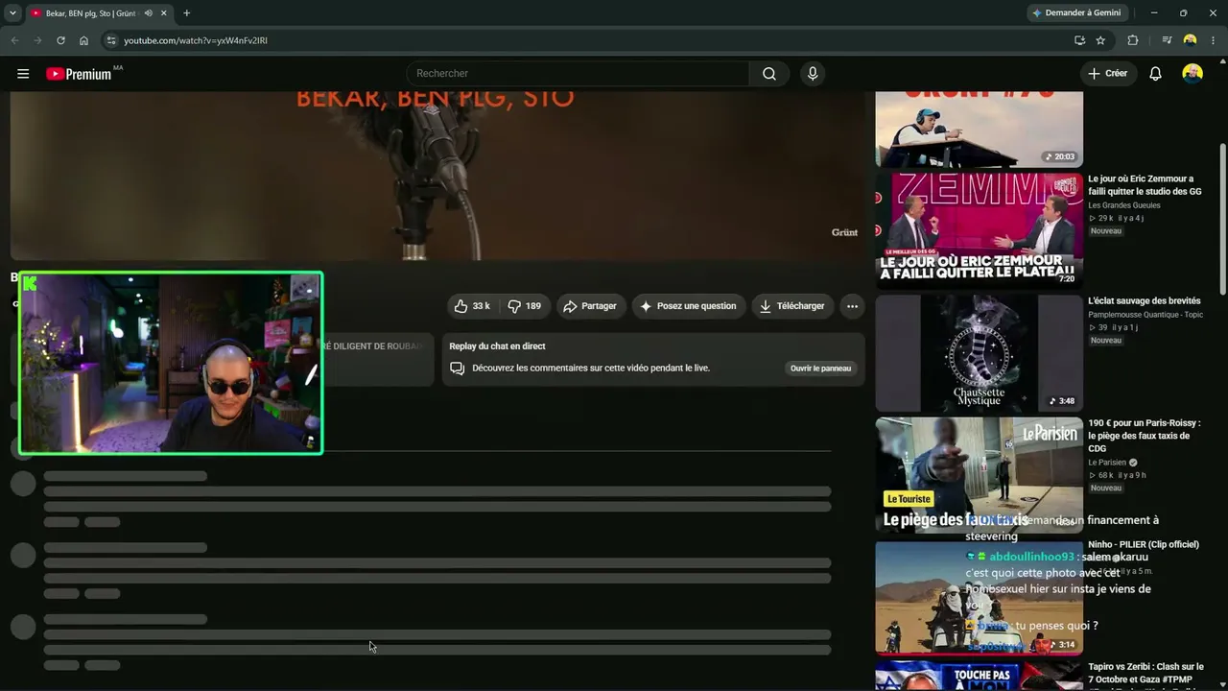
Task: Dislike the video with thumbs down
Action: (524, 306)
